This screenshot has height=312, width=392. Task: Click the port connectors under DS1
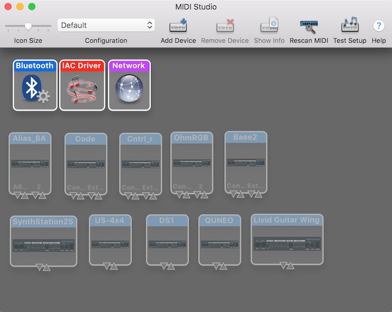tap(167, 266)
